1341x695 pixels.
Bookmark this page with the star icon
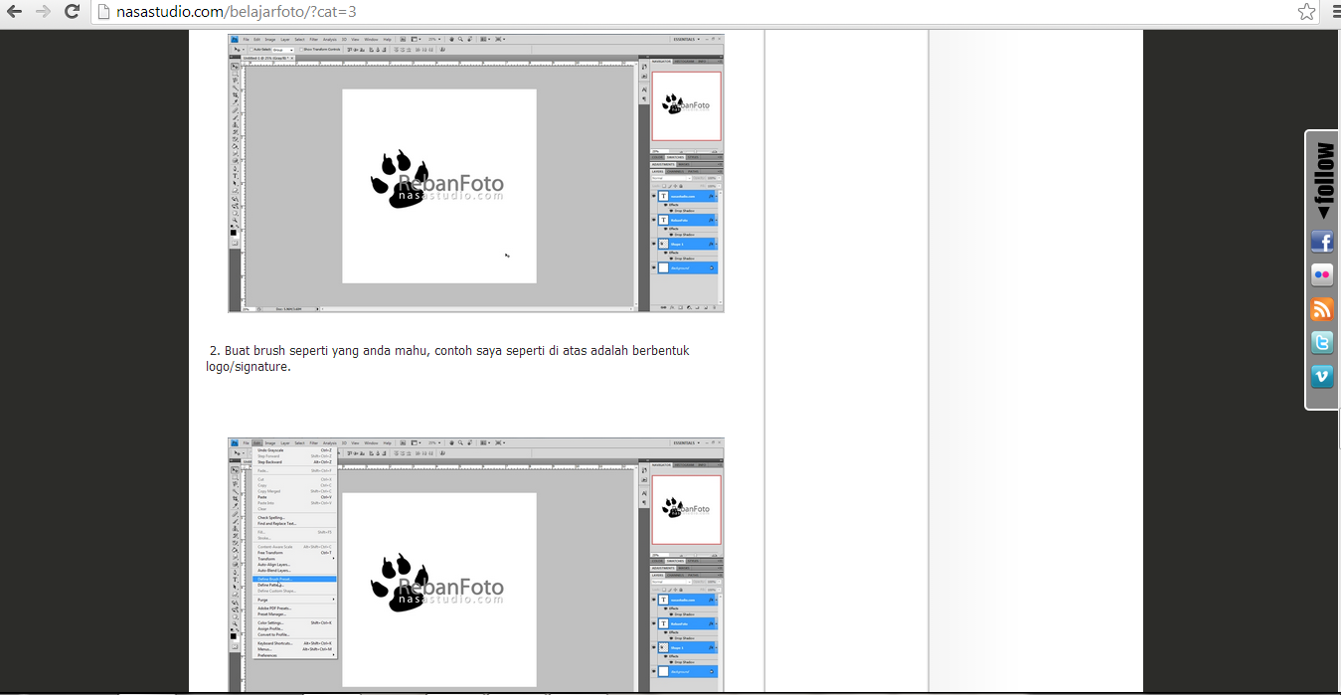point(1307,12)
